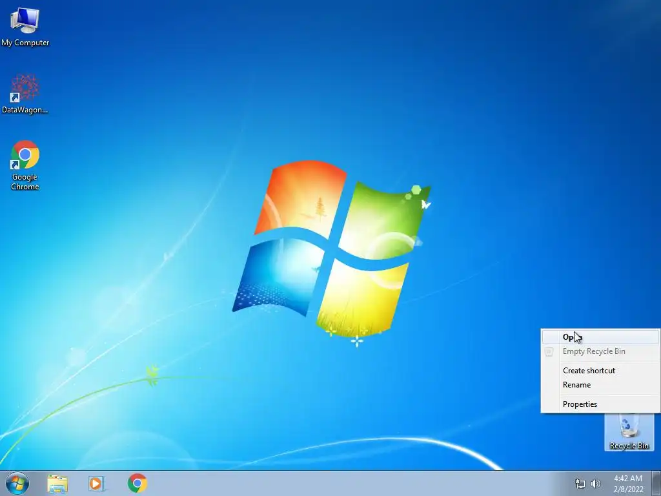Select the DataWagon desktop shortcut
Screen dimensions: 661x496
(25, 94)
